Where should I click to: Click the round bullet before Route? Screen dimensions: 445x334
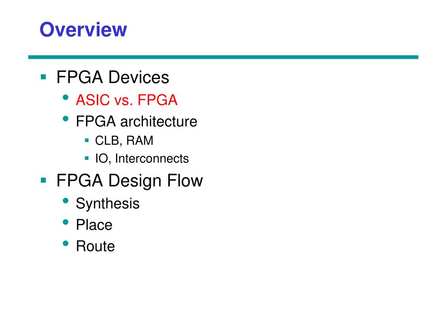pyautogui.click(x=65, y=243)
